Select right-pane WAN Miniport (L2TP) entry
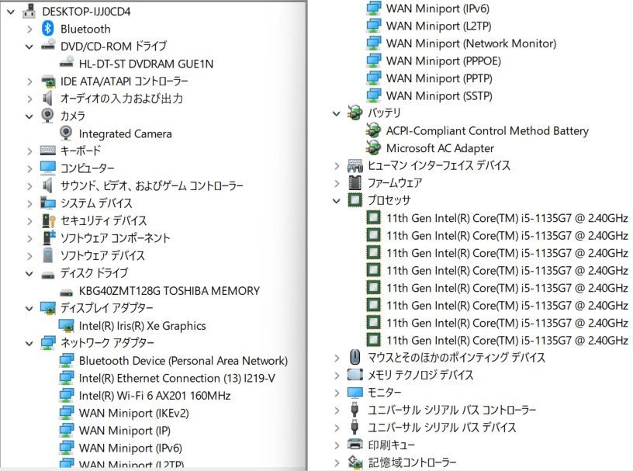Screen dimensions: 633x471 pos(438,26)
